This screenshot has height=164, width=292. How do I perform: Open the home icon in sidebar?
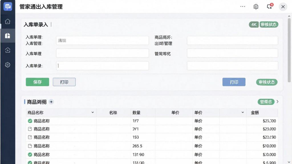point(8,21)
